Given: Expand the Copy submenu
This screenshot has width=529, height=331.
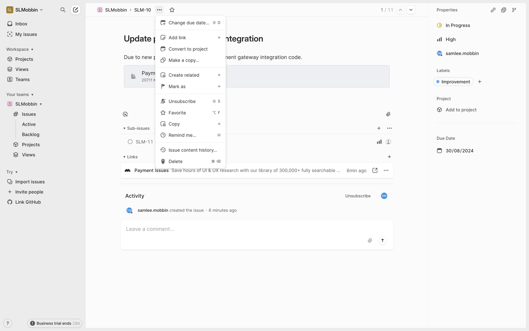Looking at the screenshot, I should coord(190,124).
